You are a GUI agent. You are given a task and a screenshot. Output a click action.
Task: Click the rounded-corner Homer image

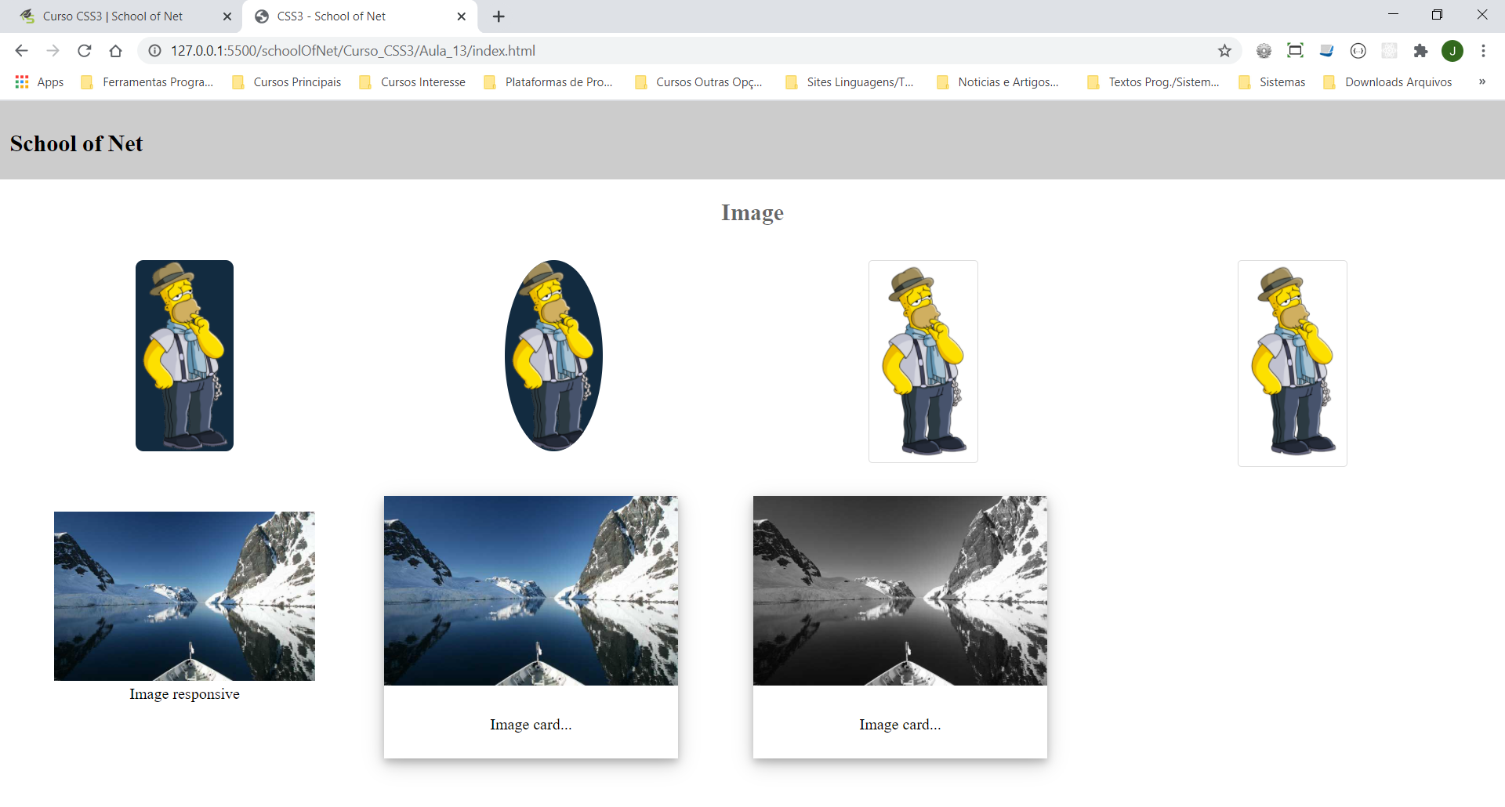click(x=184, y=356)
